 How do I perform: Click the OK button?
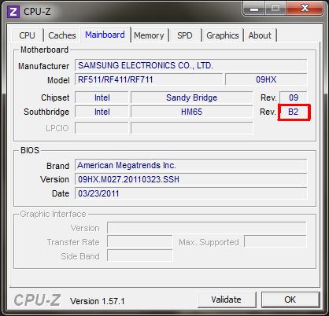[x=290, y=299]
